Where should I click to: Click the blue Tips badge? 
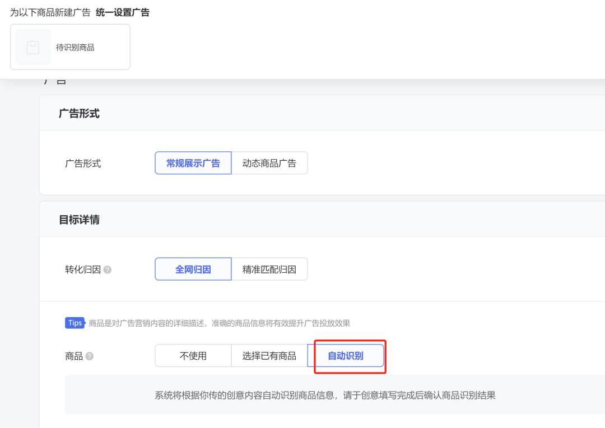pos(75,323)
